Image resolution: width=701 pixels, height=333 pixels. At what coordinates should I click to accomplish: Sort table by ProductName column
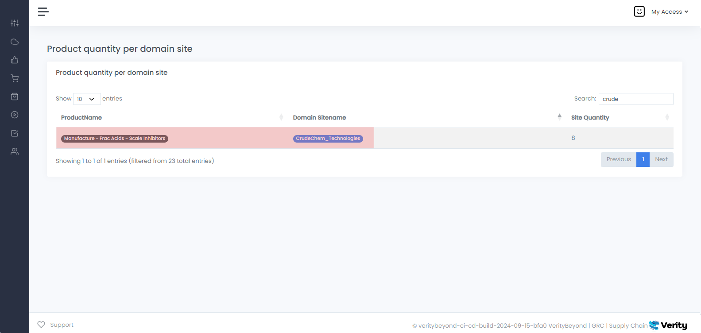pyautogui.click(x=81, y=117)
